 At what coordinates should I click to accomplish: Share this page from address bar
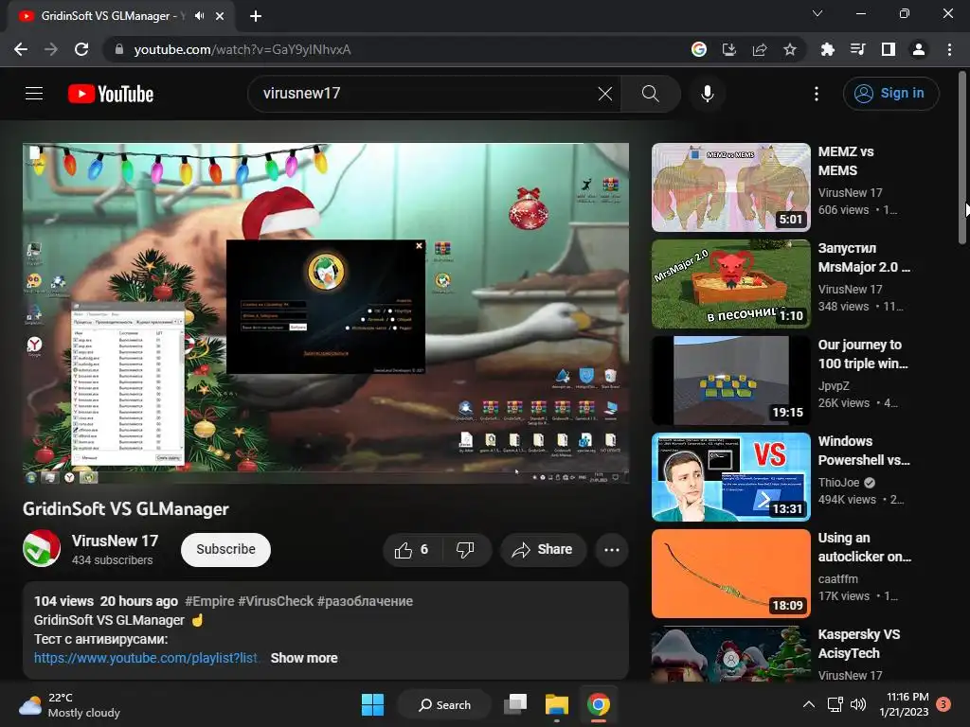pos(760,49)
